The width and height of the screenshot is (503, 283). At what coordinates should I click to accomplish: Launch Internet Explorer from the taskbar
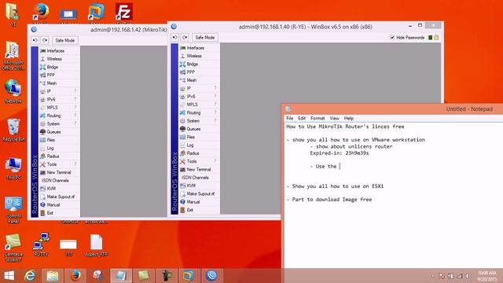click(30, 276)
